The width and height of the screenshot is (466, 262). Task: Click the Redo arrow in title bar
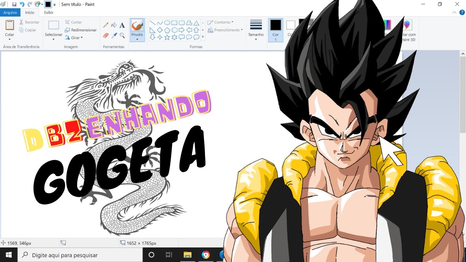(x=29, y=4)
